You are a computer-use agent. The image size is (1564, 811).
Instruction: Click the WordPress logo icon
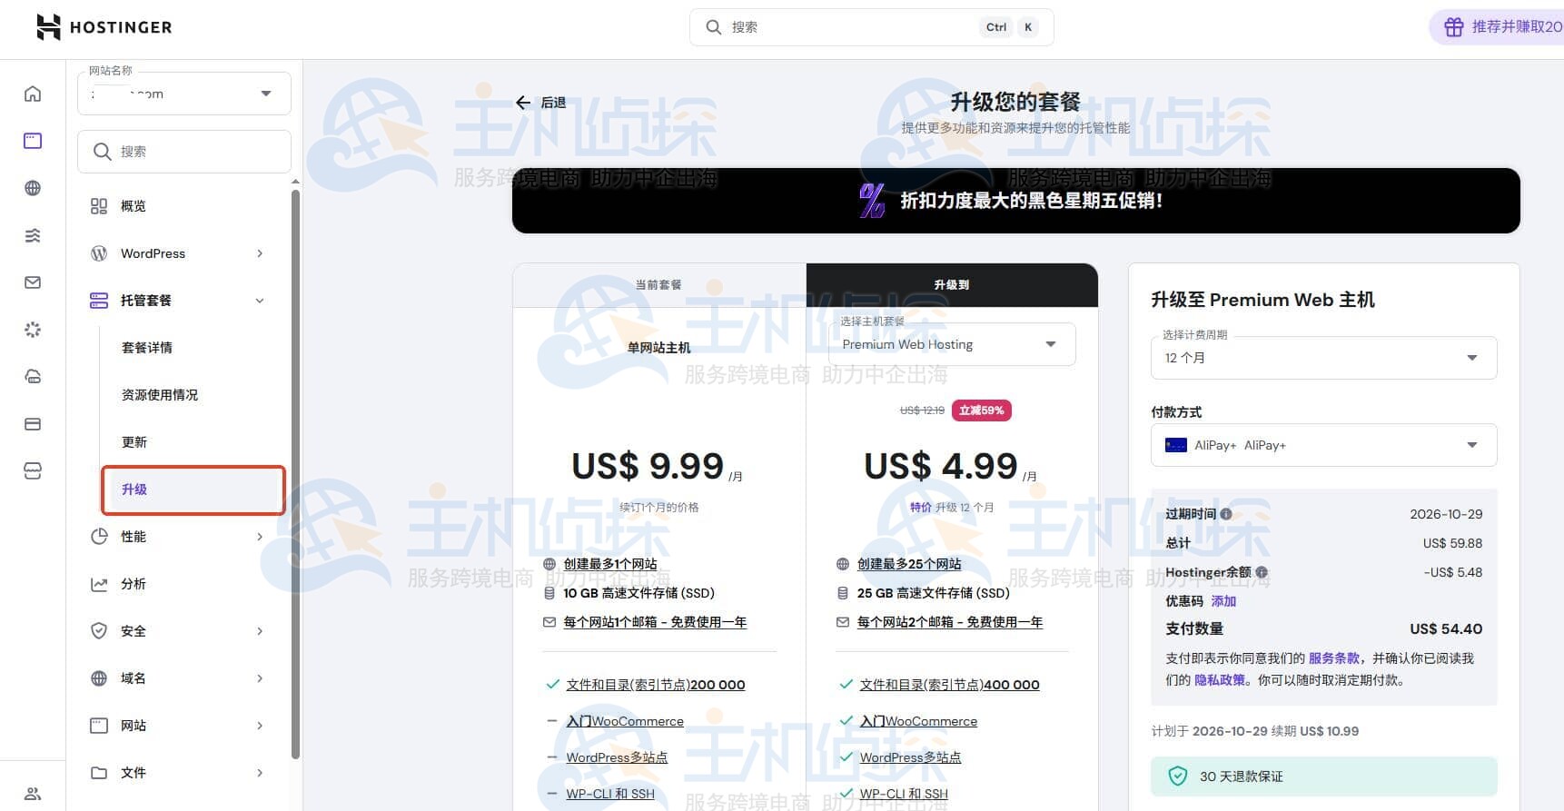click(99, 253)
